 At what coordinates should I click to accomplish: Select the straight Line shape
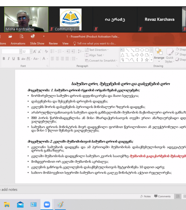click(127, 50)
